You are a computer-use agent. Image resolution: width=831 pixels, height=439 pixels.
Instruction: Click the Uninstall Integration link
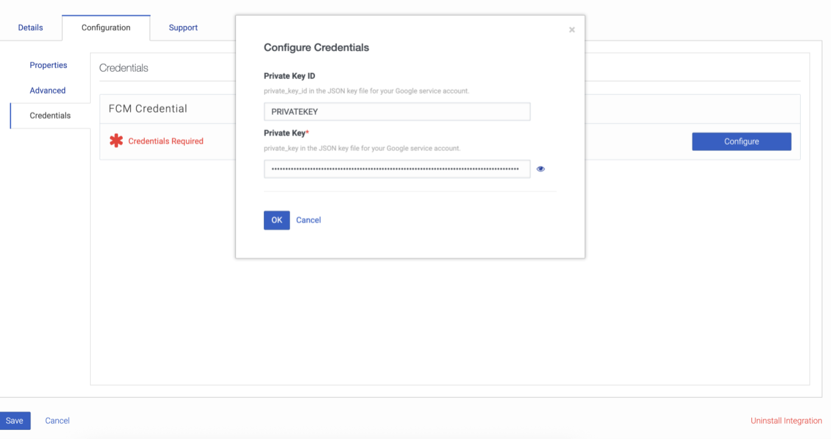pos(786,421)
